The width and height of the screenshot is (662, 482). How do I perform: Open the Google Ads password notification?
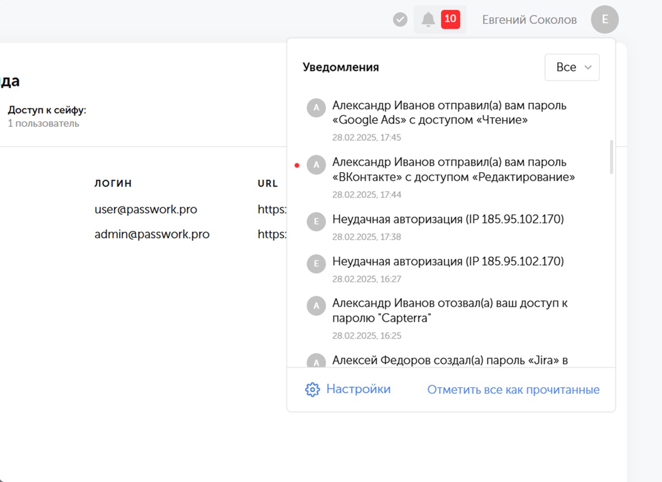click(449, 112)
